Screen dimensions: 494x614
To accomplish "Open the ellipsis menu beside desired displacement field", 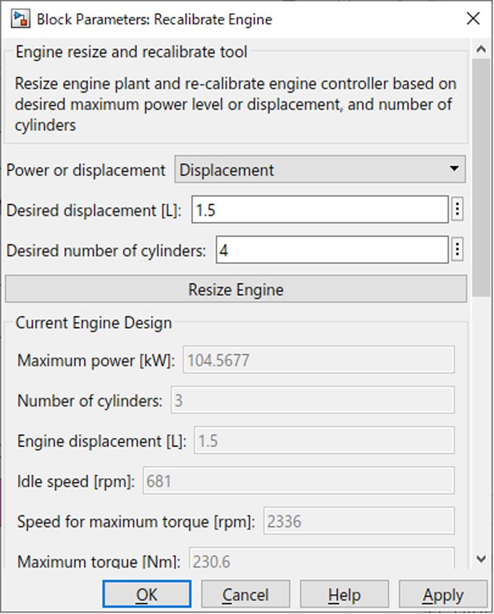I will [458, 209].
